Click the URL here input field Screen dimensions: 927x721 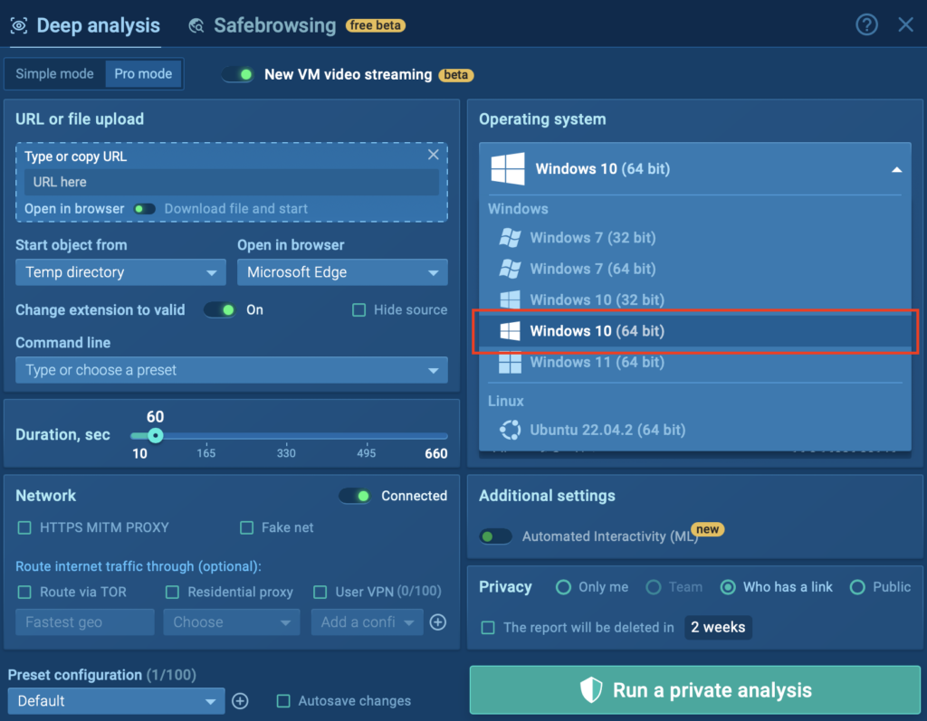(x=231, y=182)
